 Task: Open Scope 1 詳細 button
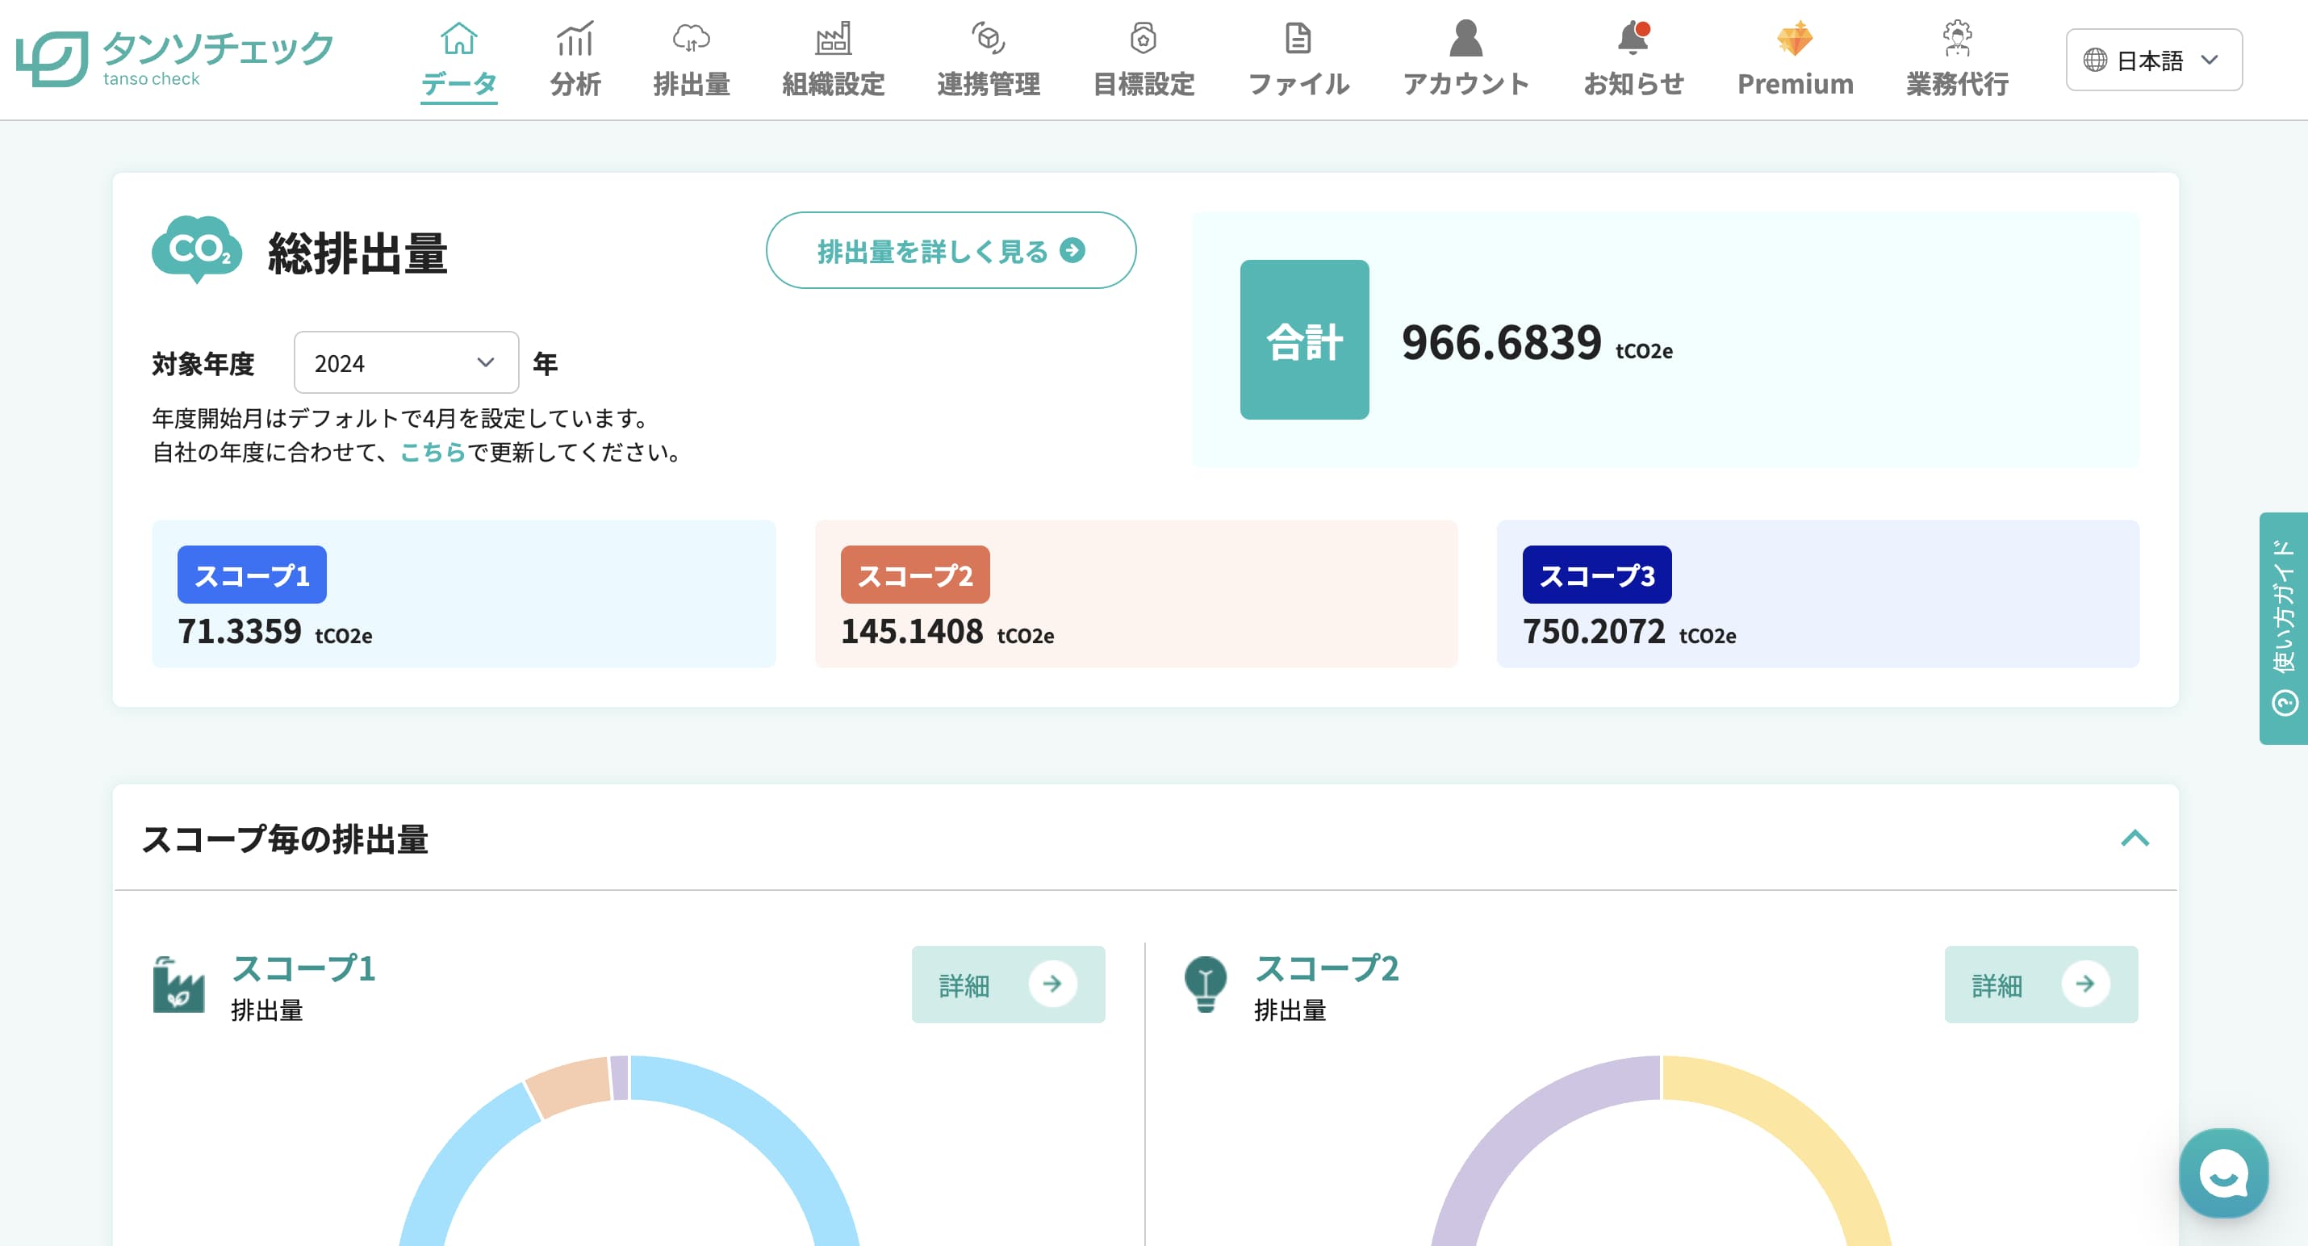[x=1008, y=984]
